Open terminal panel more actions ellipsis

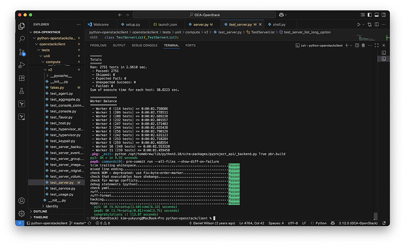pyautogui.click(x=370, y=45)
